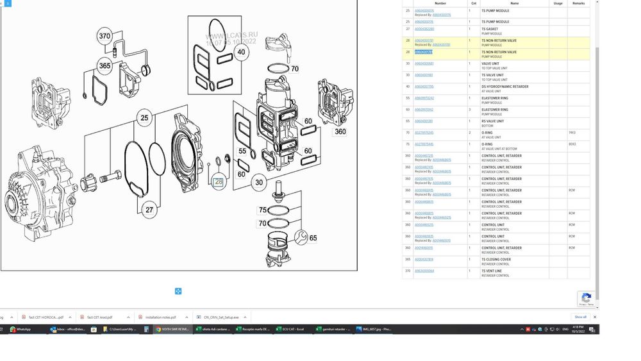Open chevron menu for fact CET Arad.pdf
The height and width of the screenshot is (361, 641).
pos(128,317)
